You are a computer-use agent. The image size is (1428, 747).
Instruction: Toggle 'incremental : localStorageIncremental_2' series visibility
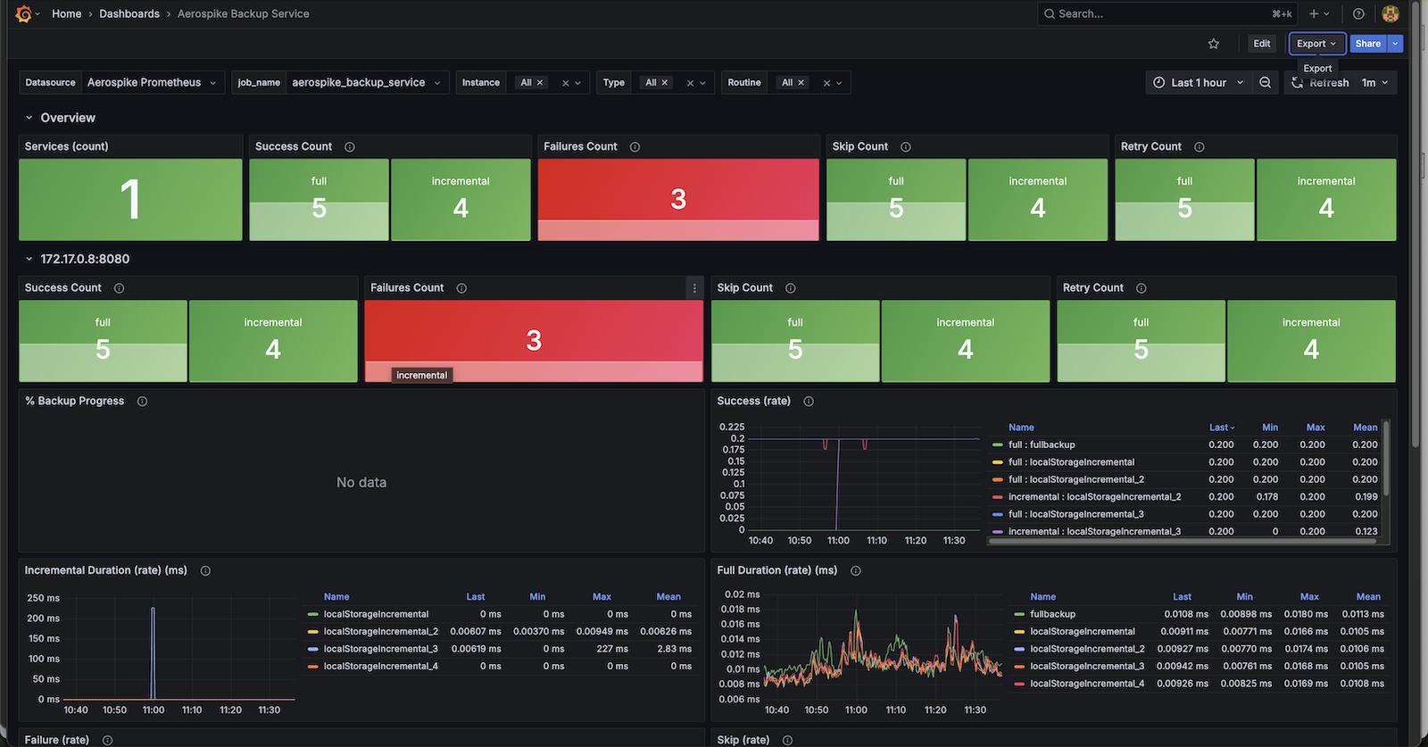click(1095, 497)
